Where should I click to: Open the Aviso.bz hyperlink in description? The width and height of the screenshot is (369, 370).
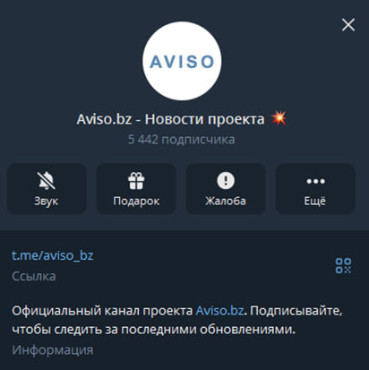click(219, 311)
